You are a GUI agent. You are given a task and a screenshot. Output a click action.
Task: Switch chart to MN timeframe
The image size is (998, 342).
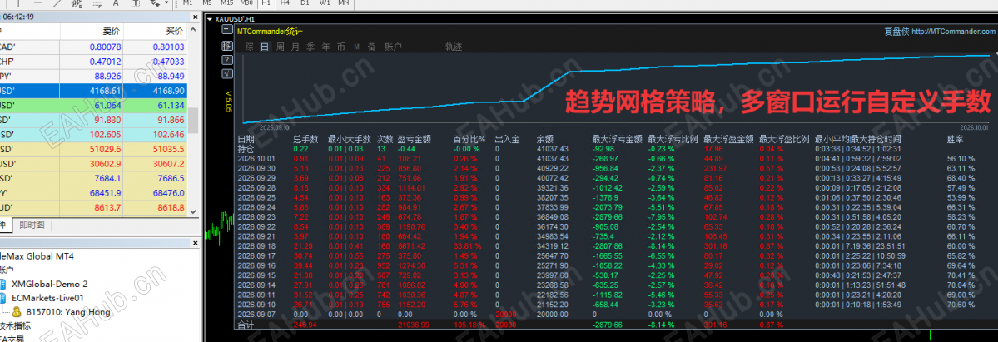pyautogui.click(x=344, y=3)
